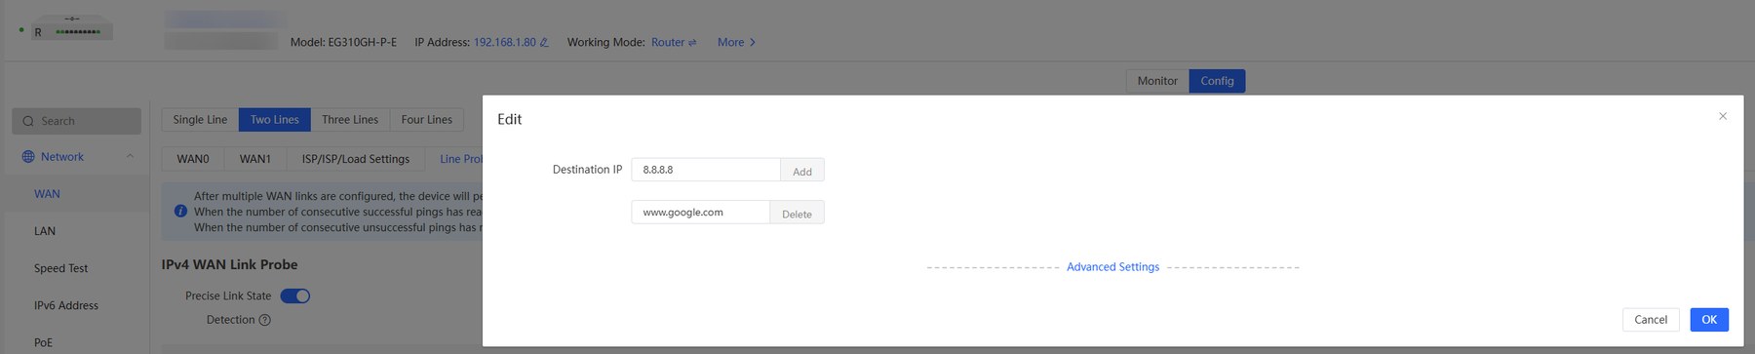Collapse the Network menu chevron
This screenshot has height=354, width=1755.
click(131, 156)
